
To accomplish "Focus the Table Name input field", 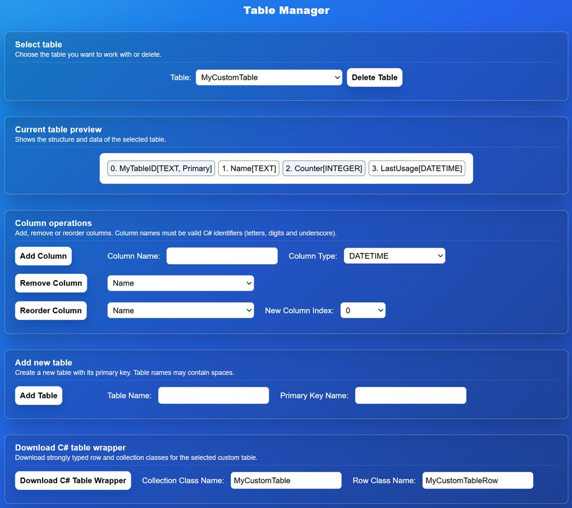I will (x=213, y=395).
